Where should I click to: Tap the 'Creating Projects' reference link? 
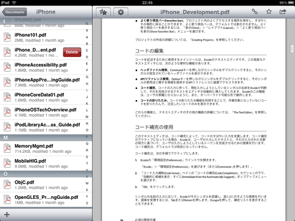pyautogui.click(x=203, y=40)
